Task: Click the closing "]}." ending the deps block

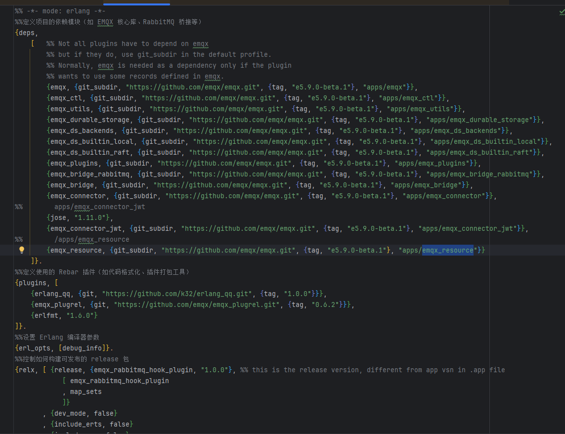Action: [x=37, y=261]
